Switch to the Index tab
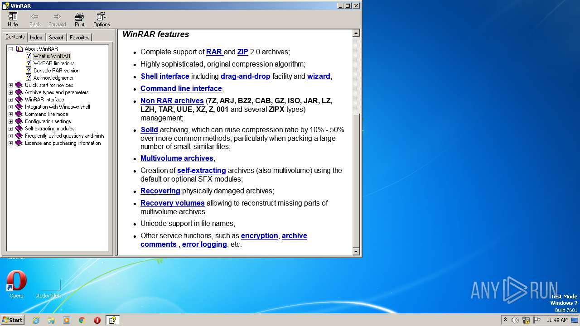Viewport: 580px width, 326px height. (x=36, y=38)
